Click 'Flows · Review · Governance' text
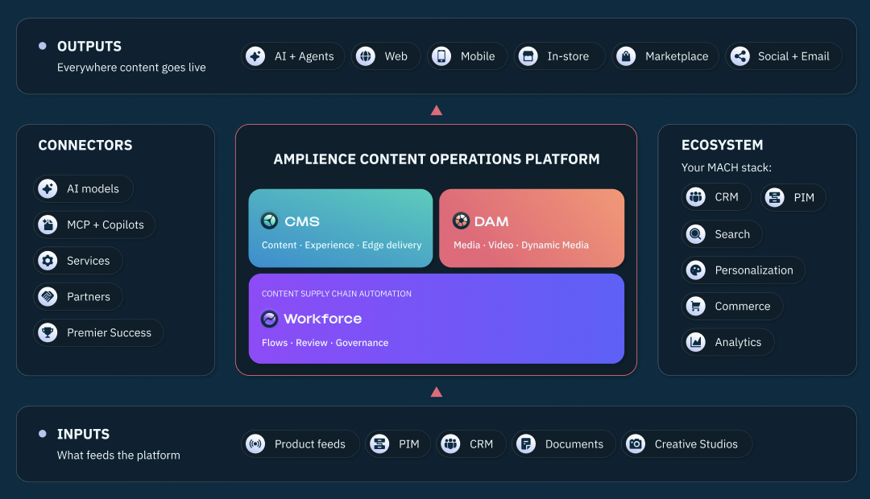Screen dimensions: 870x499 coord(325,343)
